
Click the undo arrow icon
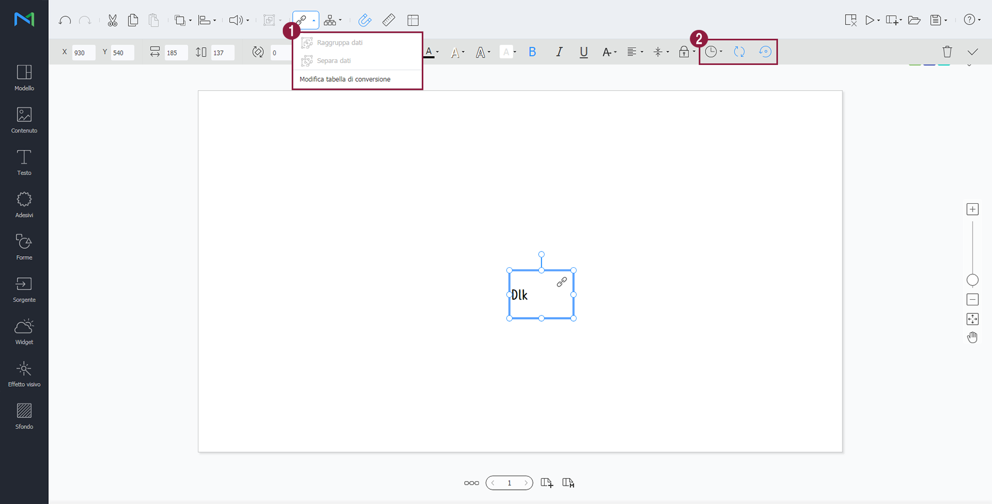(x=65, y=20)
